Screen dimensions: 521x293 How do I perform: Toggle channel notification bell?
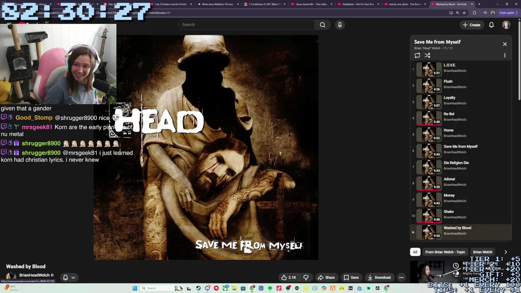tap(66, 278)
